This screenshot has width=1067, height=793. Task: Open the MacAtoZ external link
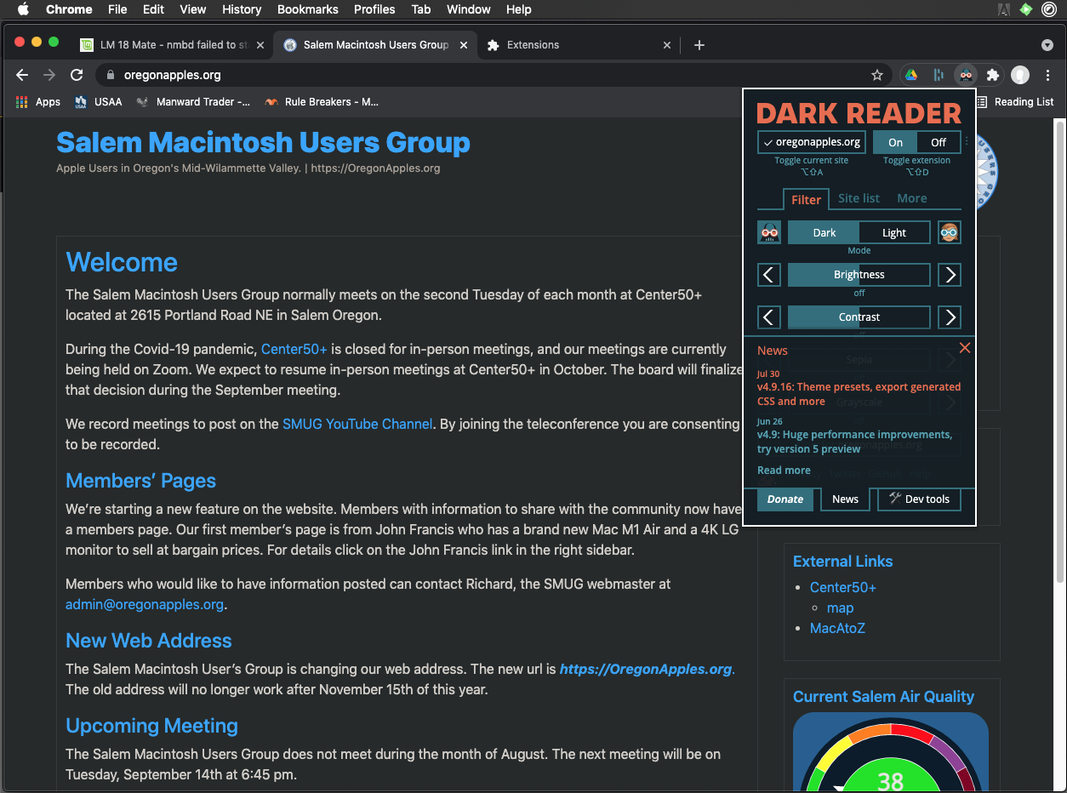[837, 628]
